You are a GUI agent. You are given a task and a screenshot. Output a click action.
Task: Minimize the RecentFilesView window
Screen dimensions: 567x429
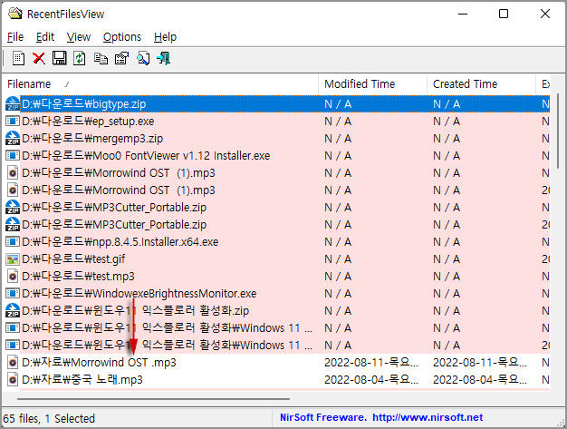[x=463, y=14]
